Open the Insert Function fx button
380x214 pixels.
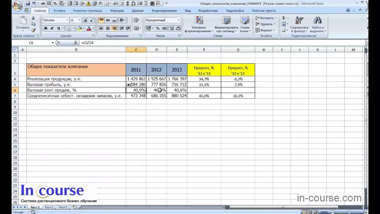[76, 43]
